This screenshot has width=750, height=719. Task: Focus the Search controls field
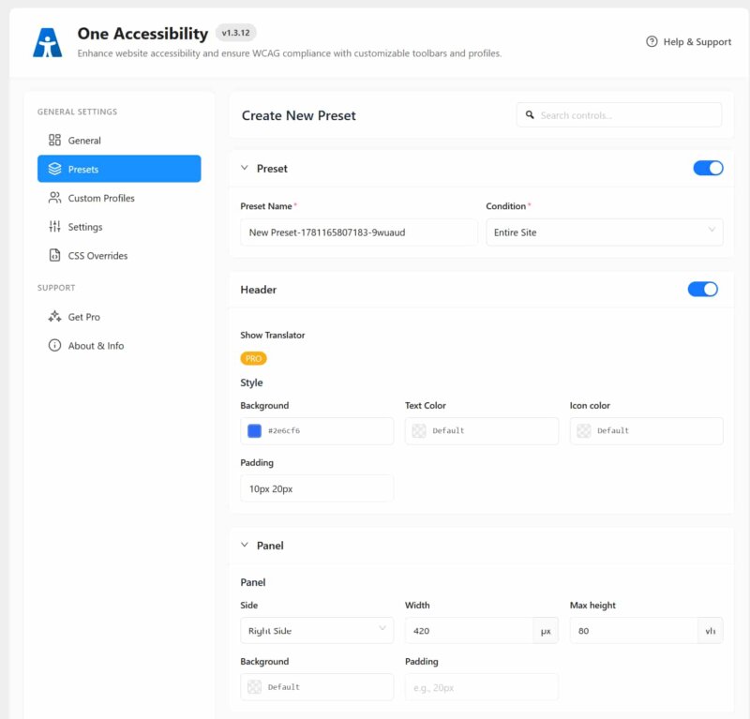[619, 114]
